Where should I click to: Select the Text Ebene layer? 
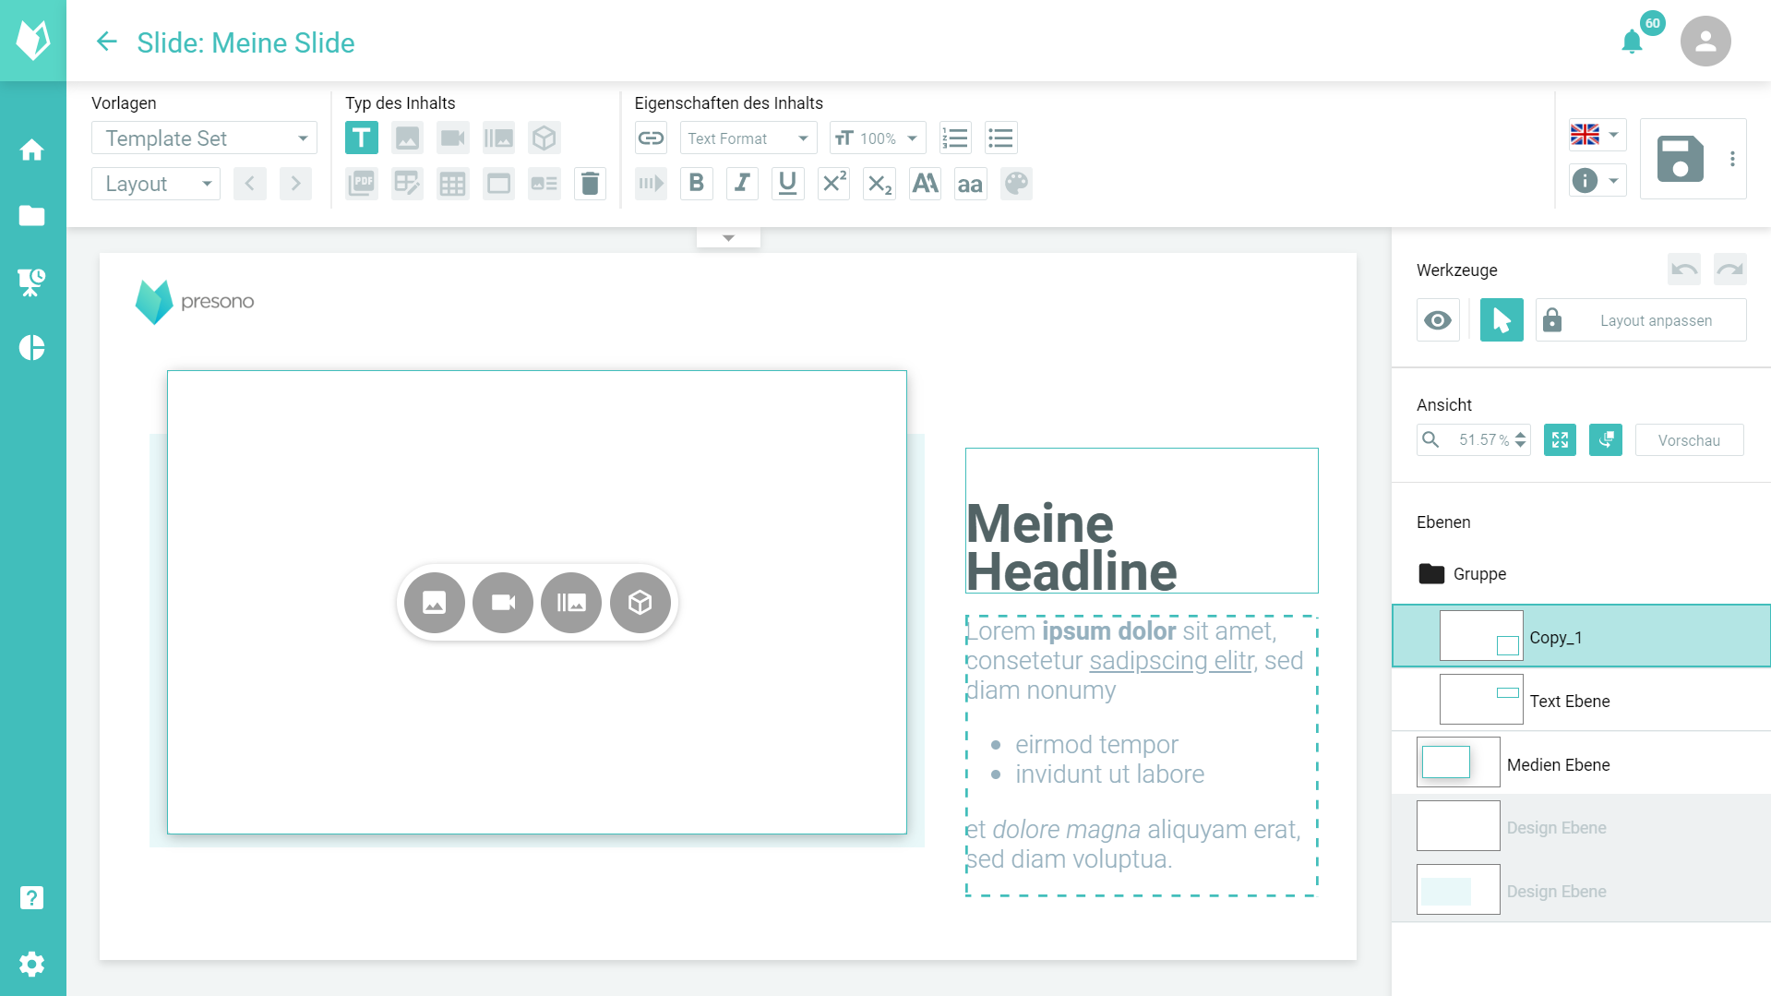(x=1581, y=700)
